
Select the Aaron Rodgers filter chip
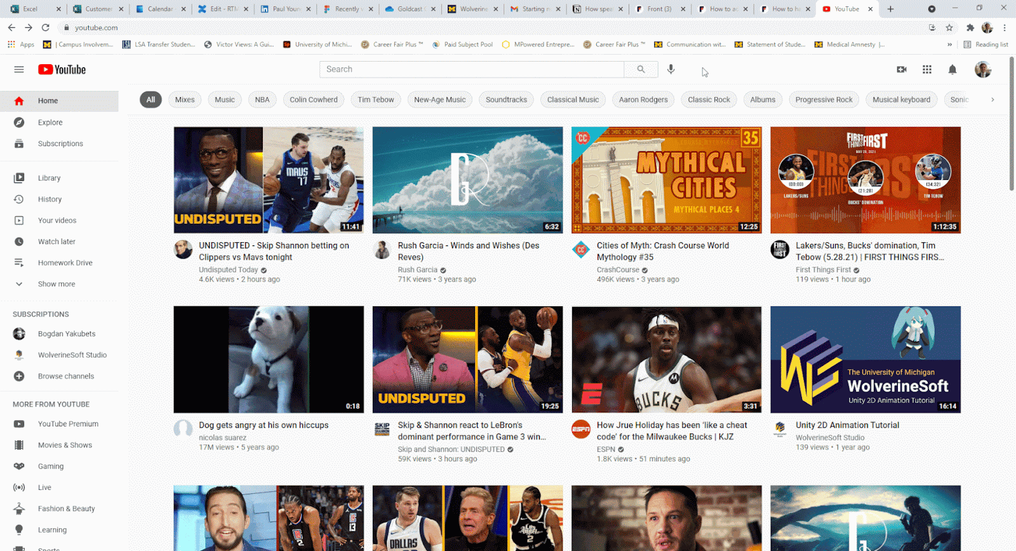pos(643,100)
